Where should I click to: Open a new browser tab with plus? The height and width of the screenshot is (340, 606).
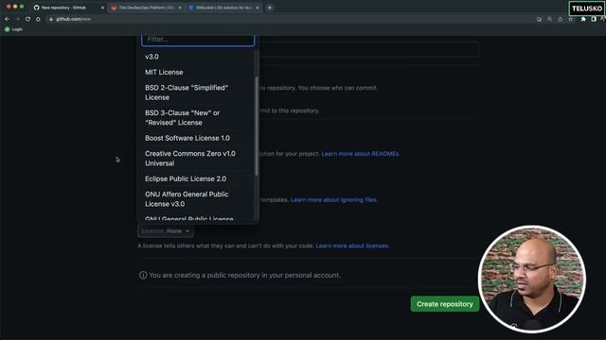click(270, 8)
